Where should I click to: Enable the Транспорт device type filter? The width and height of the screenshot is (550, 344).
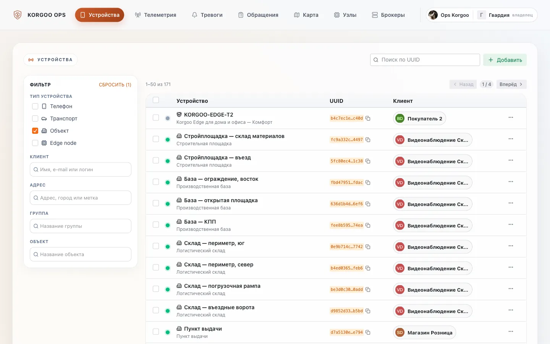pos(35,118)
